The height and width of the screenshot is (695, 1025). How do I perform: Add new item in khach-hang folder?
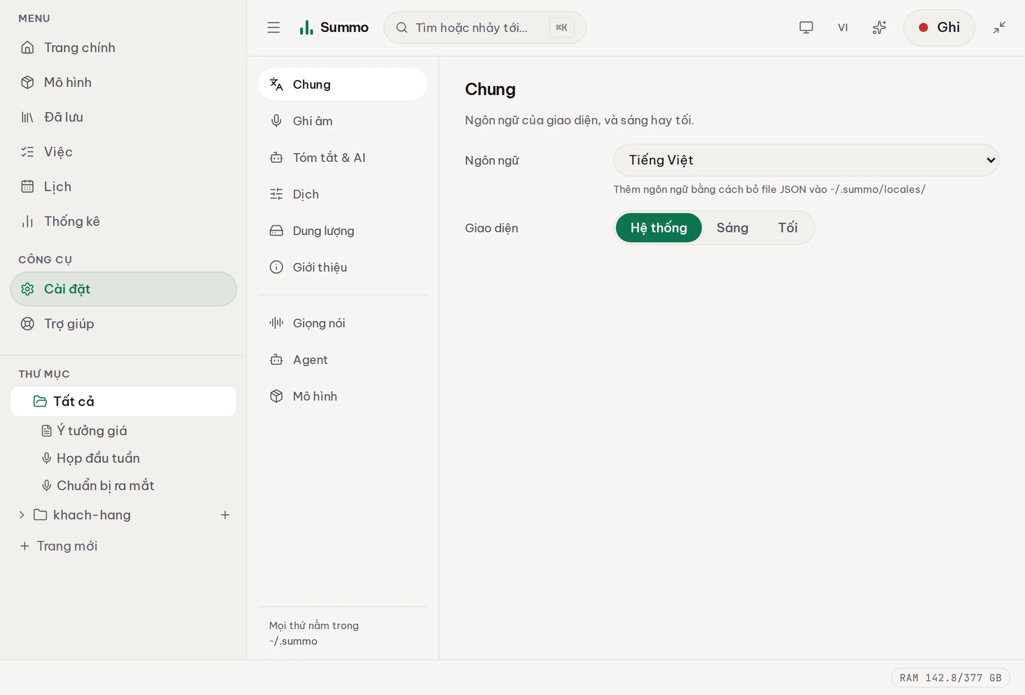(x=225, y=515)
